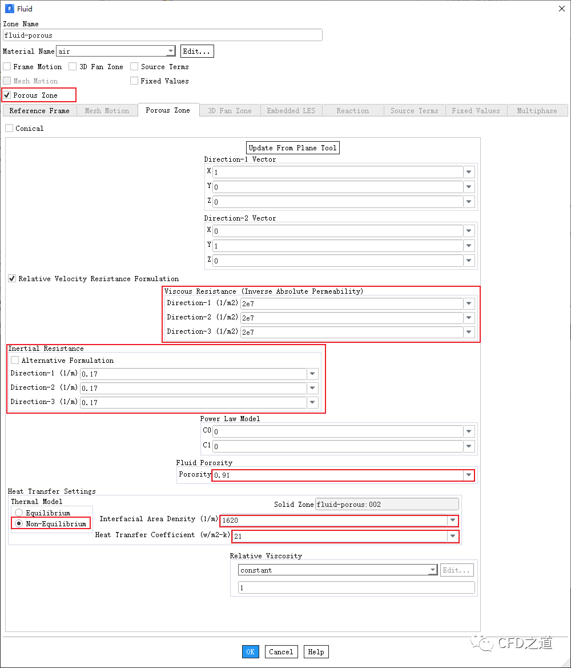The image size is (571, 668).
Task: Click Direction-2 Vector X value field
Action: pyautogui.click(x=337, y=231)
